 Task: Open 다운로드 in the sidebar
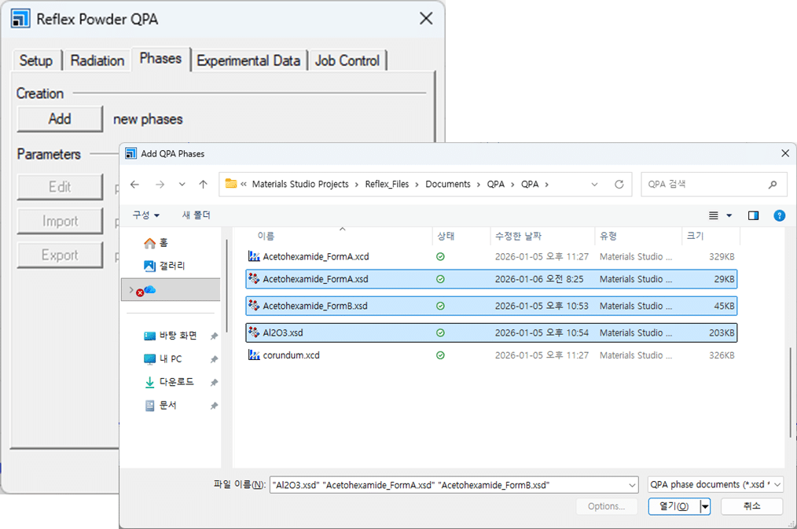tap(169, 382)
